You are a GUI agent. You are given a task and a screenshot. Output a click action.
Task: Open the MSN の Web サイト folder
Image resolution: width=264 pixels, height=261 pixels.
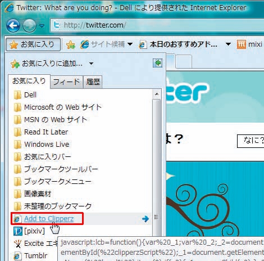[51, 120]
